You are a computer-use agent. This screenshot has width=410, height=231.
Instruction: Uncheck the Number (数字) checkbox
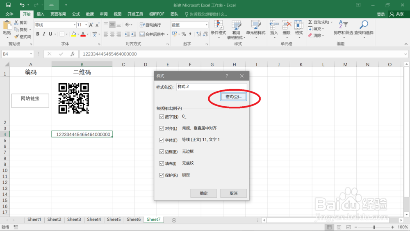click(x=162, y=117)
